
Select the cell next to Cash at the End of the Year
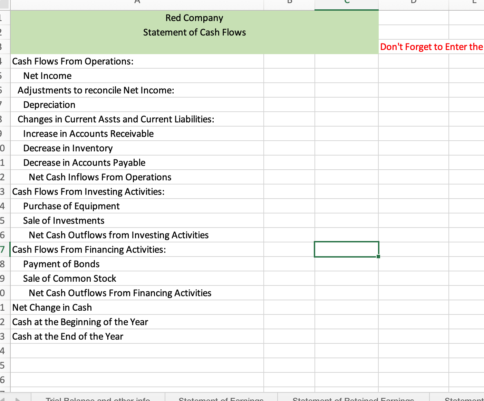pyautogui.click(x=289, y=336)
